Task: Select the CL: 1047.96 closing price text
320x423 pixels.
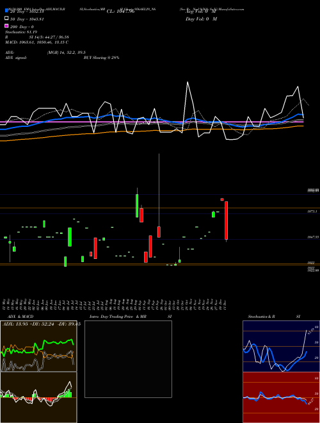Action: click(x=120, y=12)
